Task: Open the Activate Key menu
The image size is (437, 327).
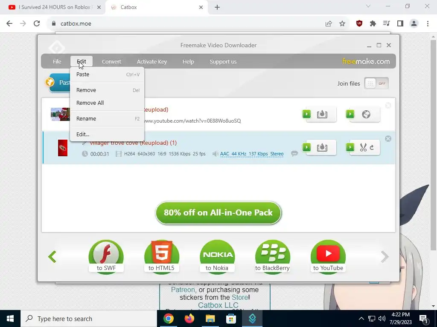Action: pos(151,61)
